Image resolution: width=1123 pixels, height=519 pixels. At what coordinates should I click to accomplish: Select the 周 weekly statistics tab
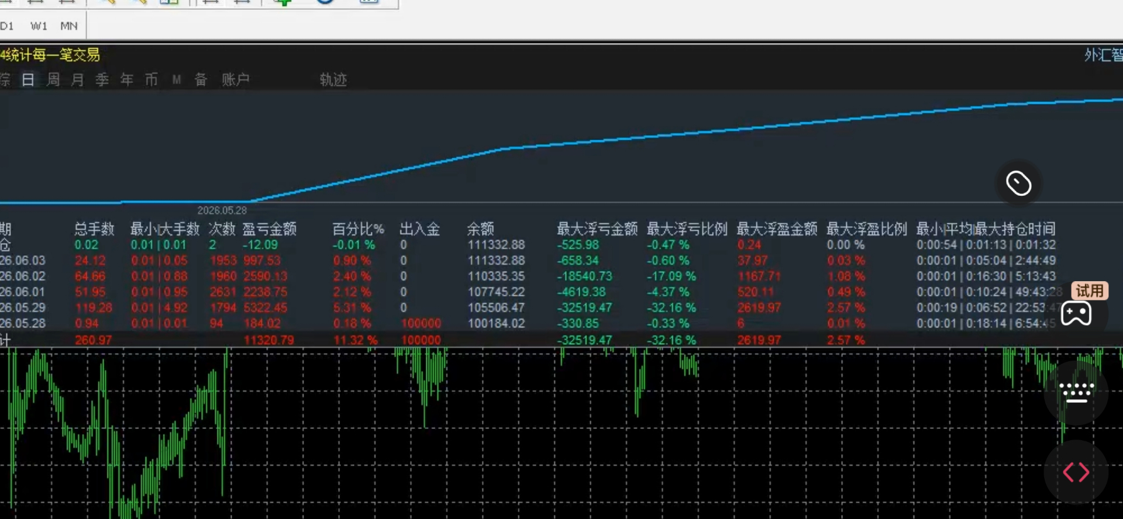pos(53,79)
